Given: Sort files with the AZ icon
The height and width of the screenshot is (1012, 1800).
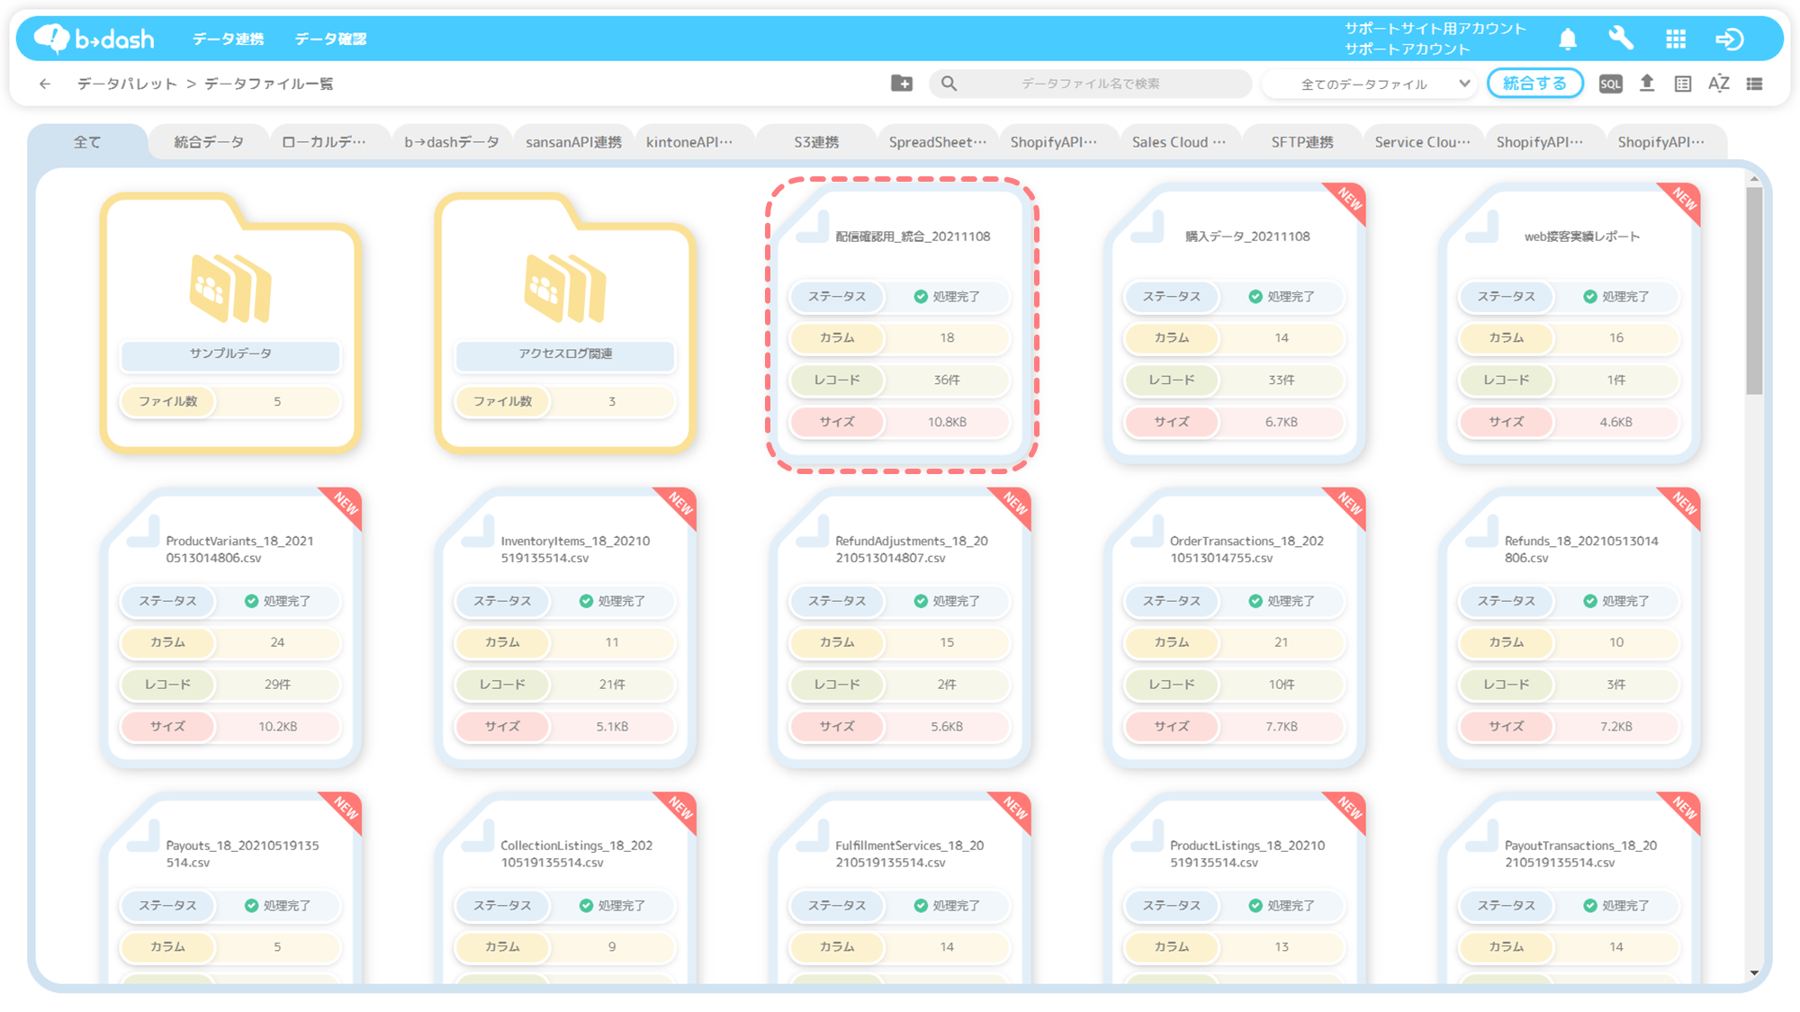Looking at the screenshot, I should coord(1719,84).
